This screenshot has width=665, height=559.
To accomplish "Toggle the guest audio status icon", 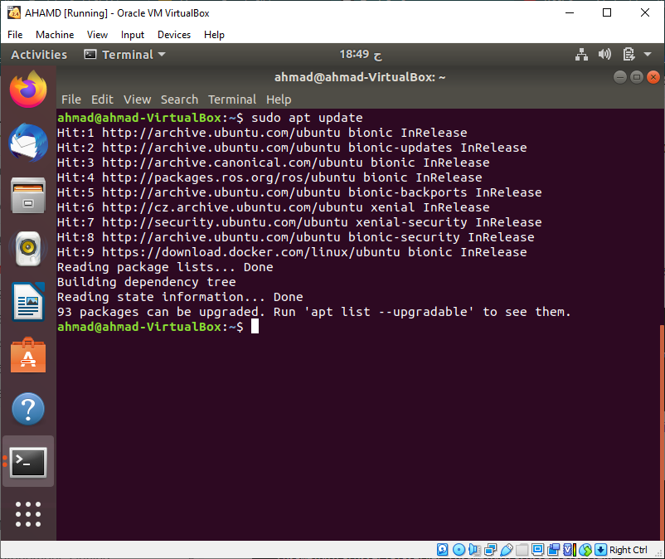I will (473, 549).
